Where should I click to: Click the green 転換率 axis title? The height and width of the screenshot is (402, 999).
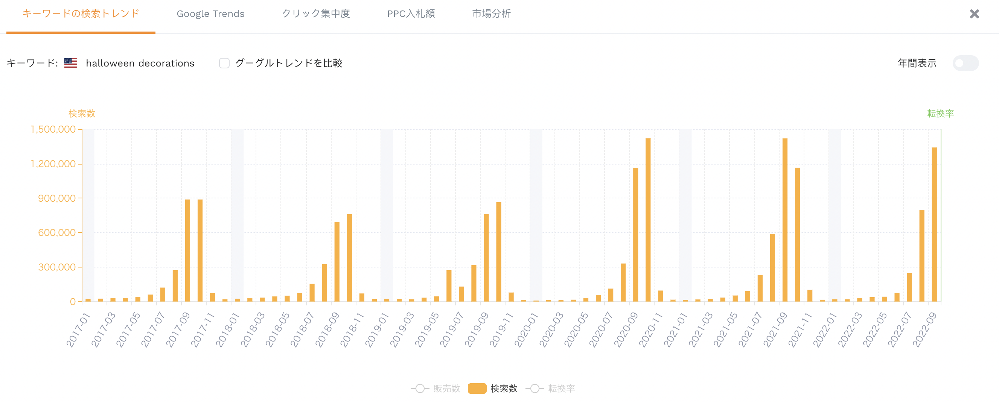pos(940,113)
